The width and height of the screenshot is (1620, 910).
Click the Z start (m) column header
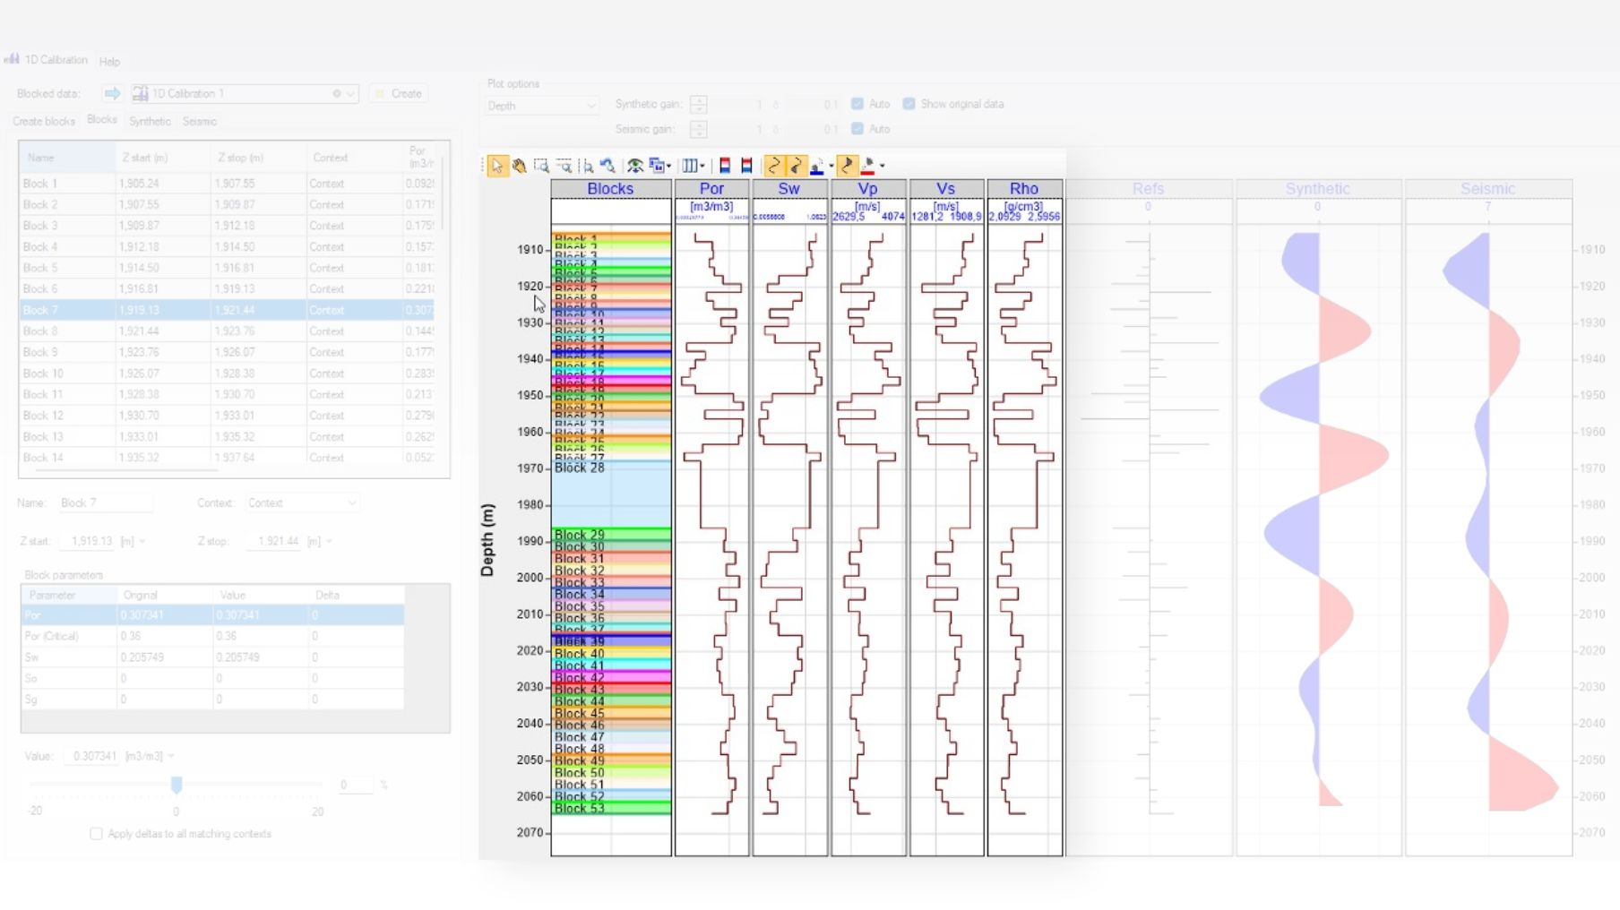coord(164,158)
